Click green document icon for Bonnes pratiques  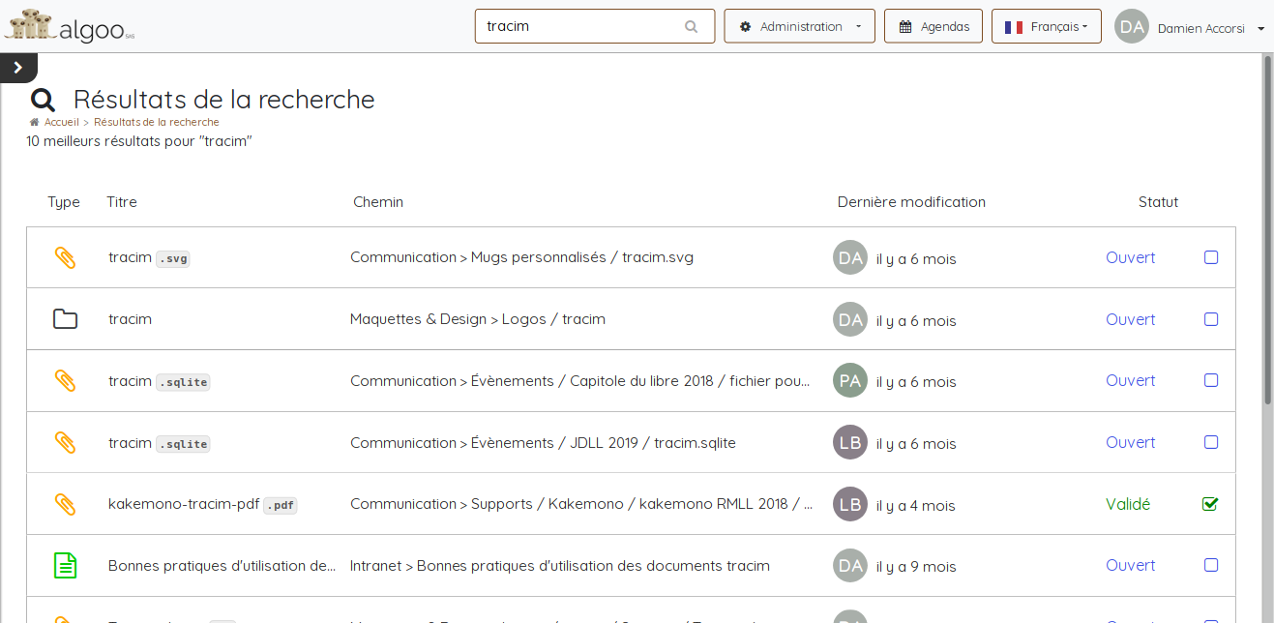(x=65, y=566)
